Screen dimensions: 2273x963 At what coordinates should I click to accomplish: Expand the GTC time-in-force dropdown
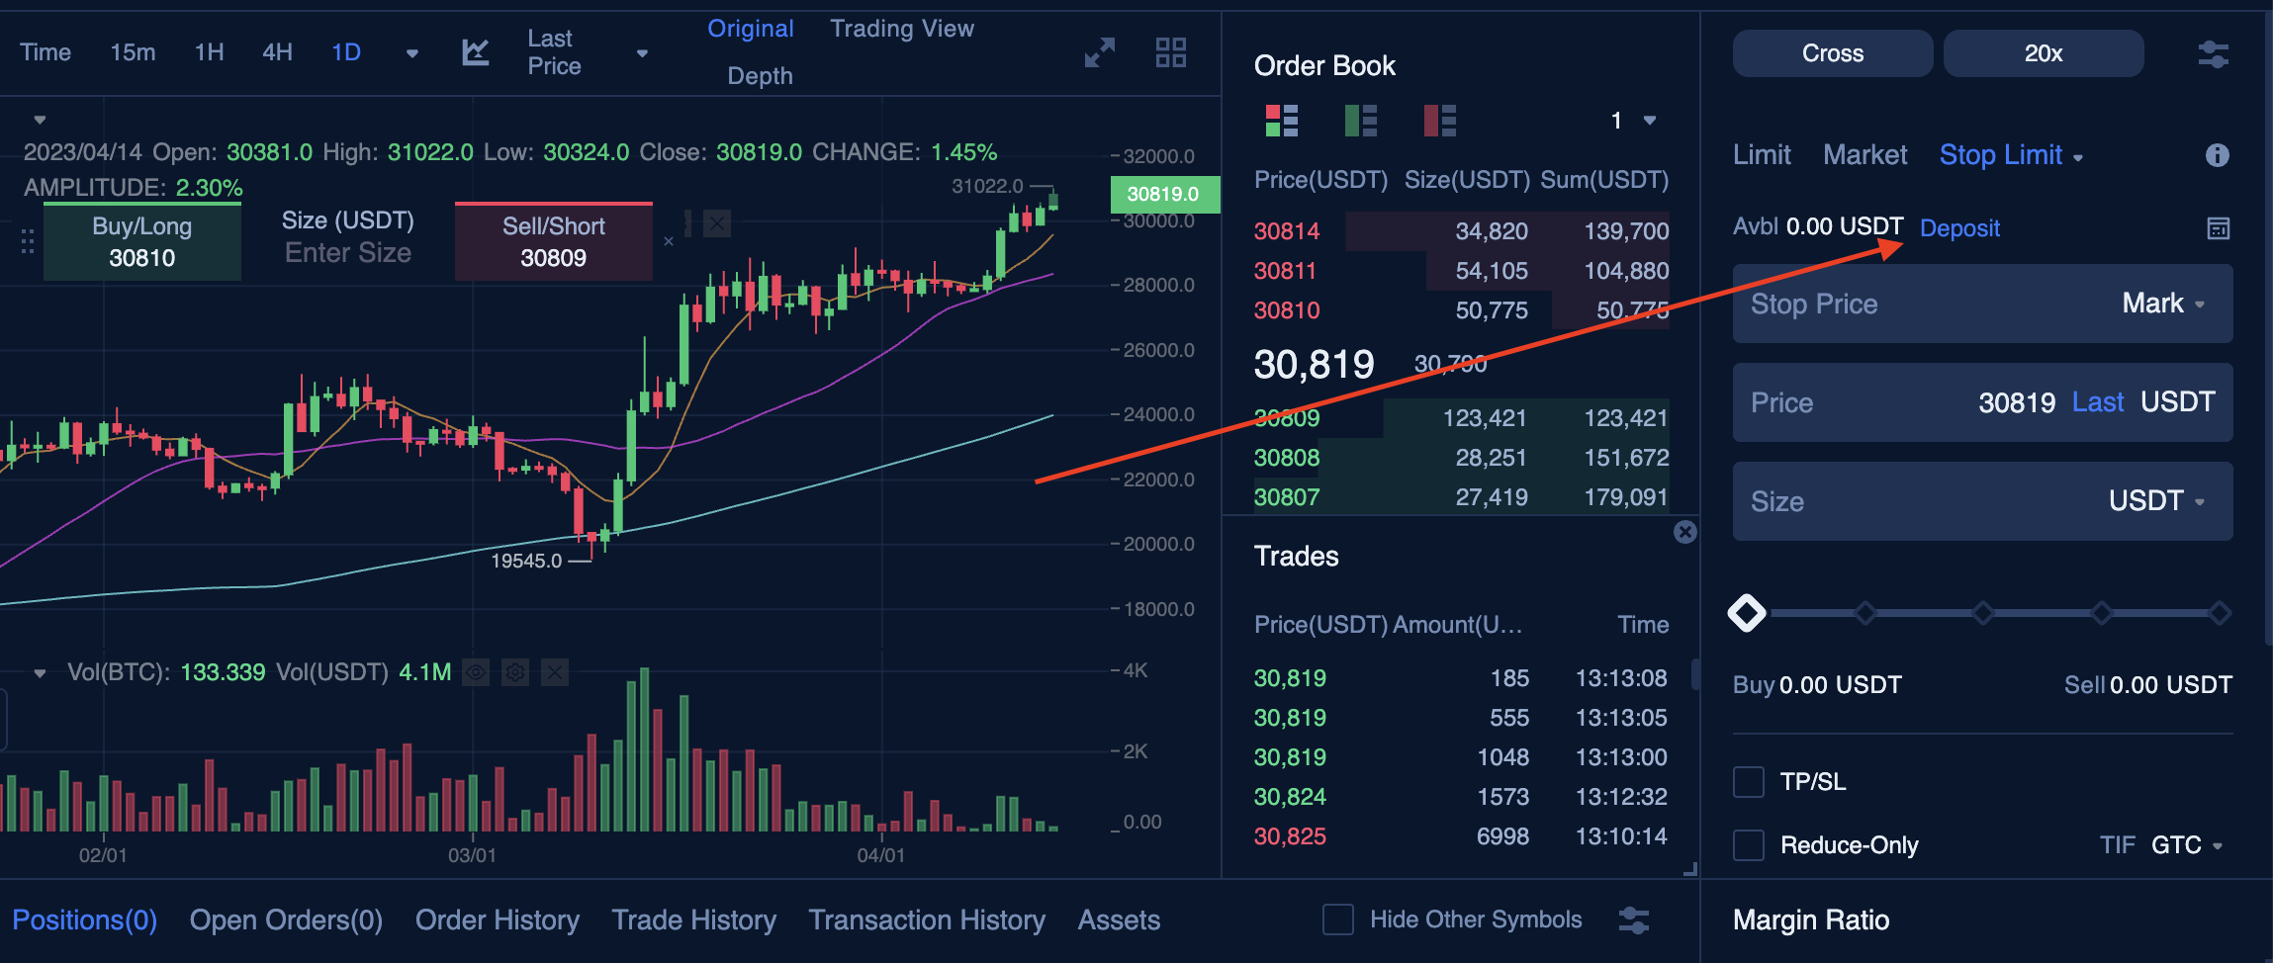click(x=2187, y=845)
